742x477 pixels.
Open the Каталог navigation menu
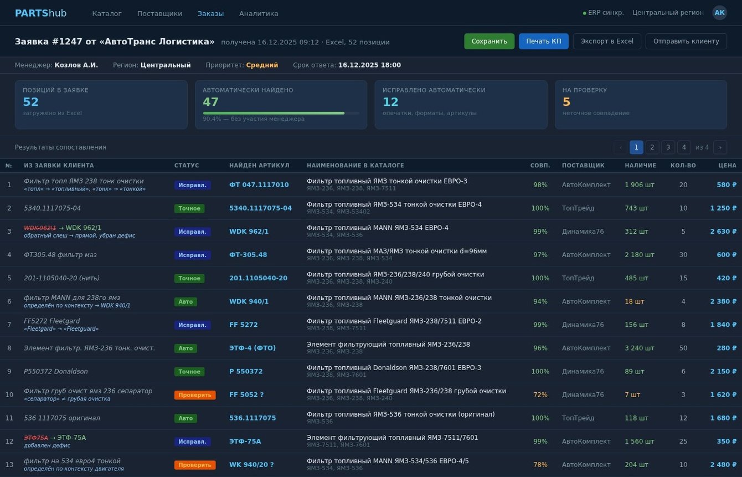[x=107, y=13]
